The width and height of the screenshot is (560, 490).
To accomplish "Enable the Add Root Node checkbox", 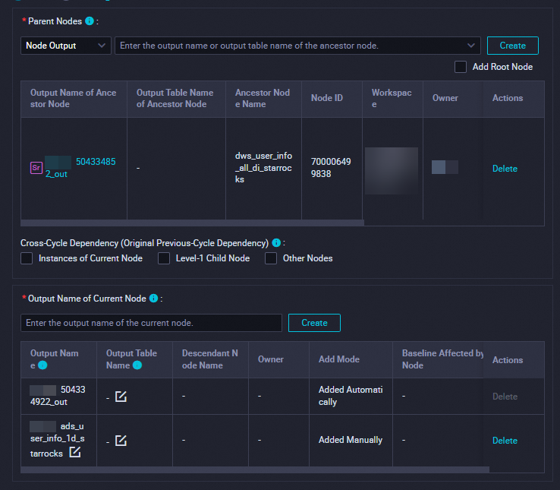I will coord(461,67).
